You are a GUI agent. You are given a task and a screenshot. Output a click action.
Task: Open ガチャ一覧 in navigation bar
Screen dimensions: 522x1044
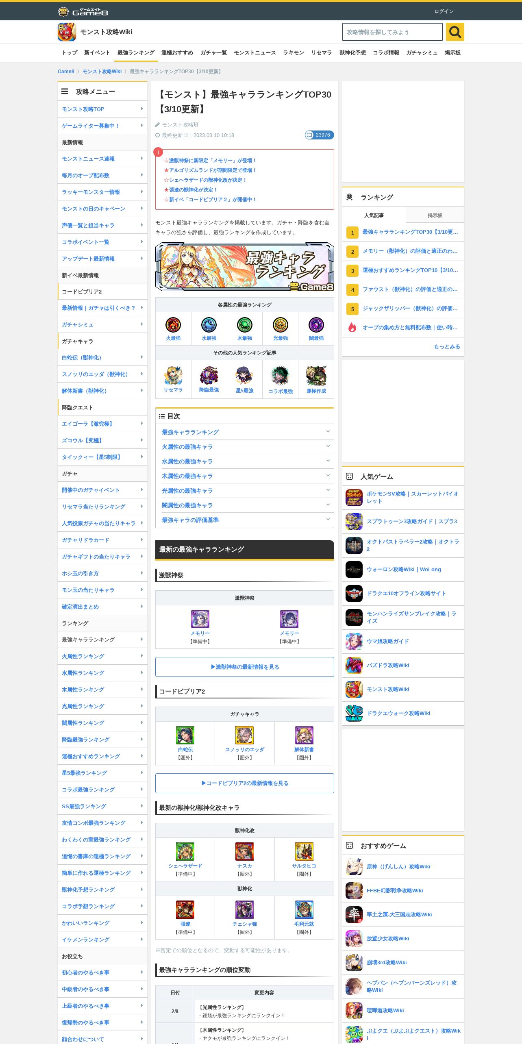click(213, 53)
